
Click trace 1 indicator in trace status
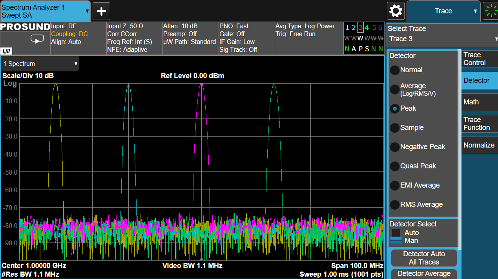(x=347, y=27)
